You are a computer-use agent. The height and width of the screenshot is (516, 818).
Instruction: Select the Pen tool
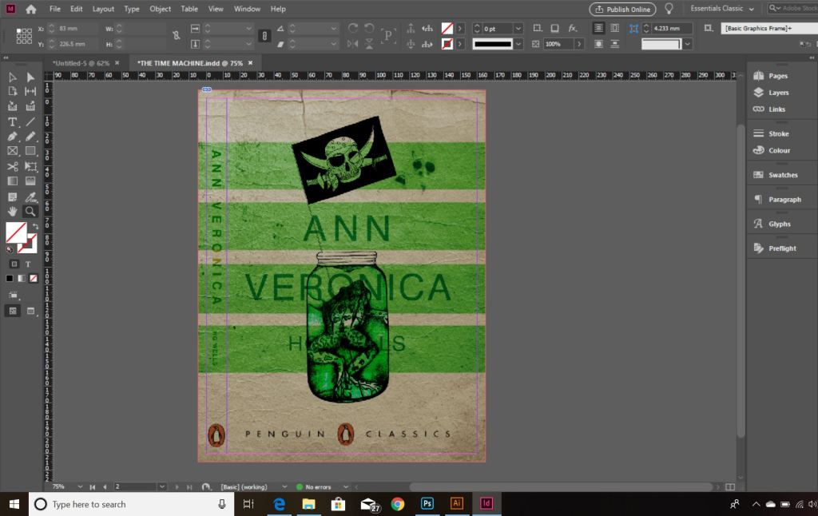(x=12, y=137)
